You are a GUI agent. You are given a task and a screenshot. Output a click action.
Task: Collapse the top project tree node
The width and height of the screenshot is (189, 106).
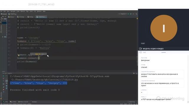3,19
